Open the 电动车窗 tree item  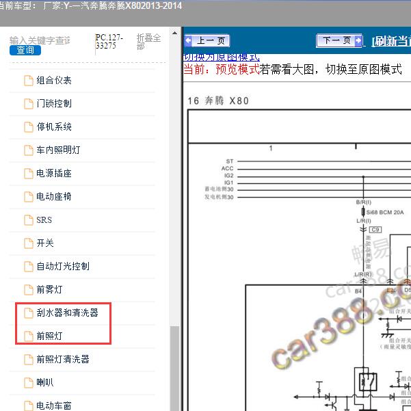(x=54, y=406)
